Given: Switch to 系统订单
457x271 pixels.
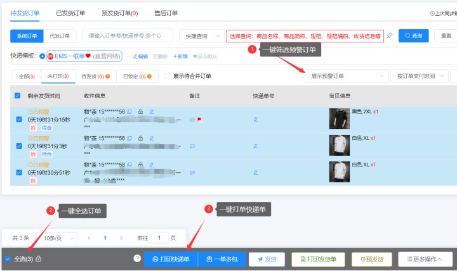Looking at the screenshot, I should [x=27, y=36].
